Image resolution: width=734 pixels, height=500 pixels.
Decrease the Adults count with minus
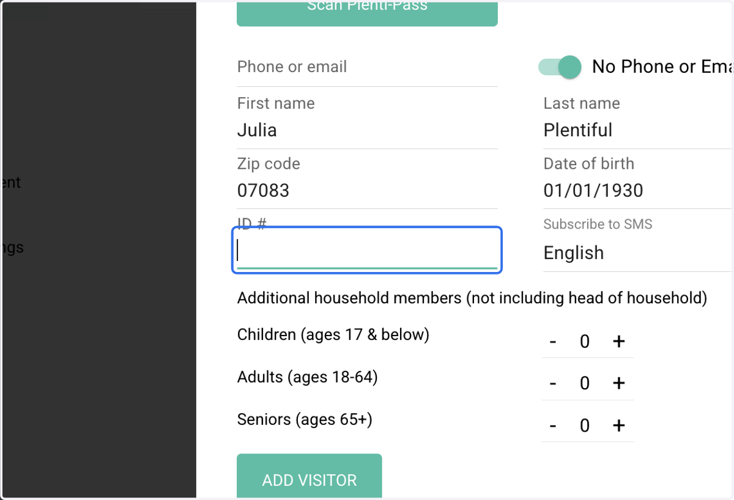pos(553,383)
